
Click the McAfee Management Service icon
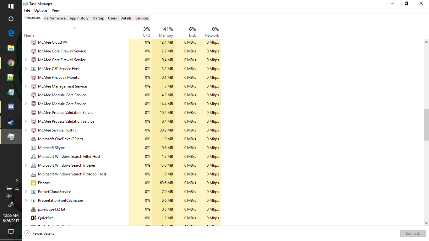tap(34, 86)
